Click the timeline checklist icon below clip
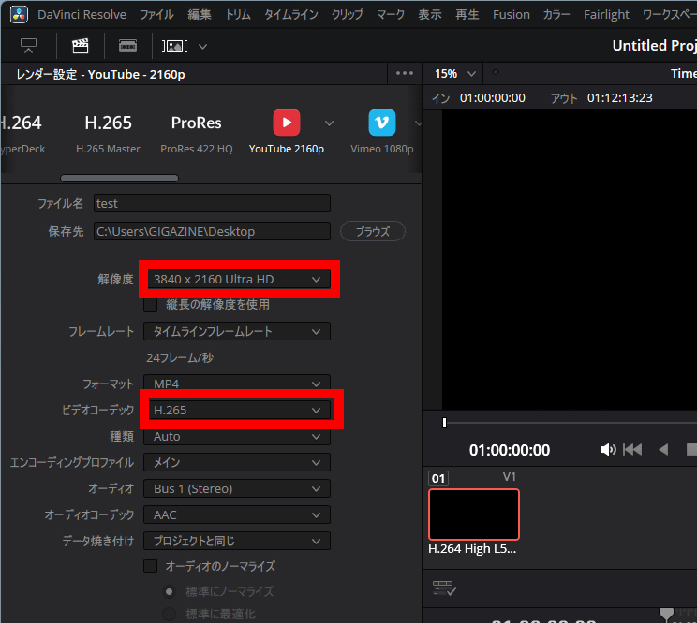The height and width of the screenshot is (623, 697). point(444,587)
